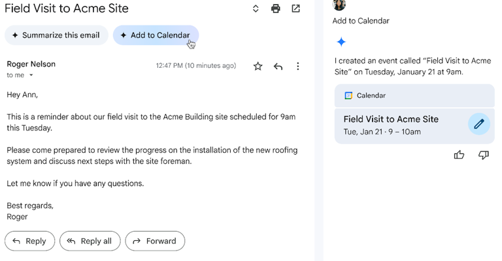Image resolution: width=502 pixels, height=261 pixels.
Task: Click the Calendar header in the event card
Action: 370,95
